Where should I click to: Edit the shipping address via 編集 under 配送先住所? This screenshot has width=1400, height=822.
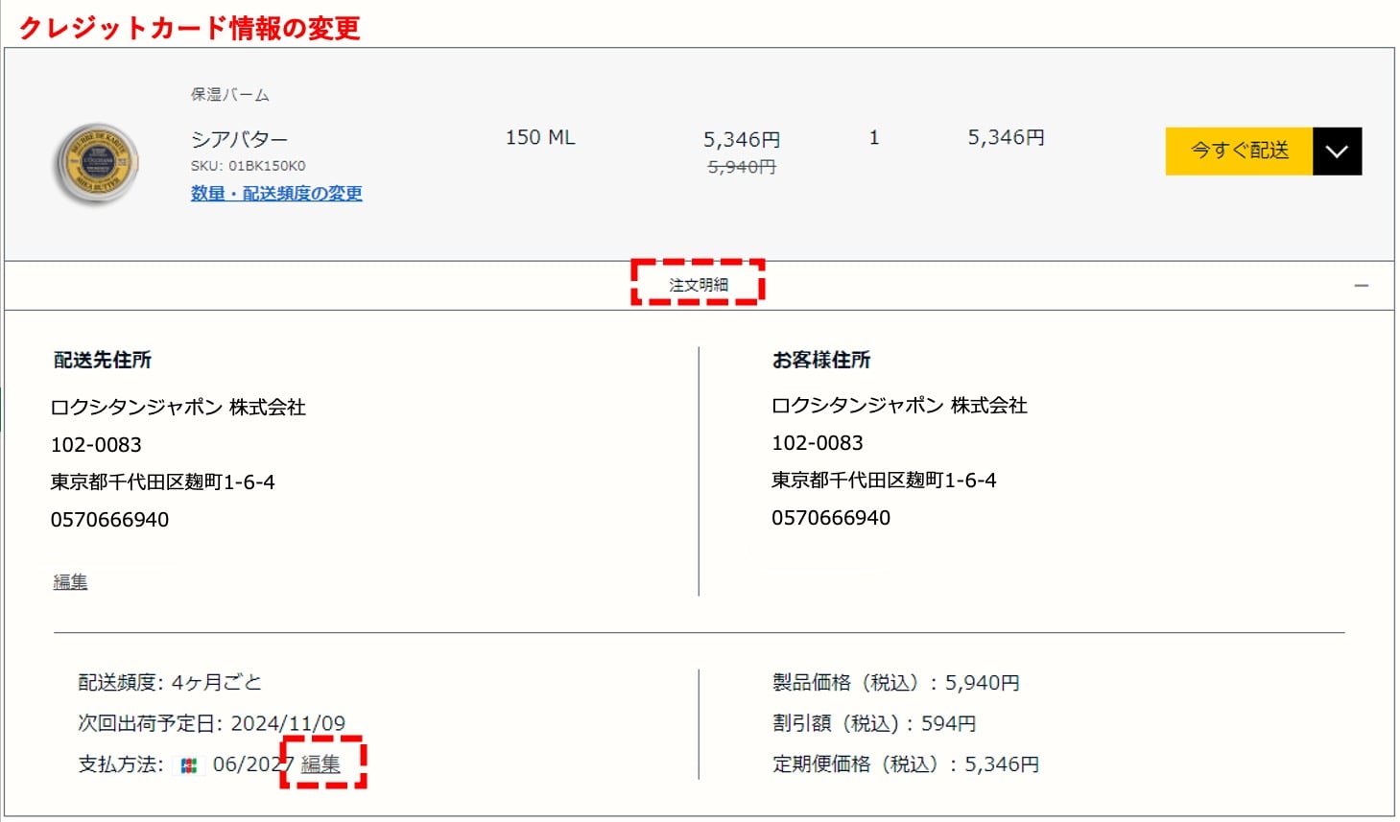[70, 581]
